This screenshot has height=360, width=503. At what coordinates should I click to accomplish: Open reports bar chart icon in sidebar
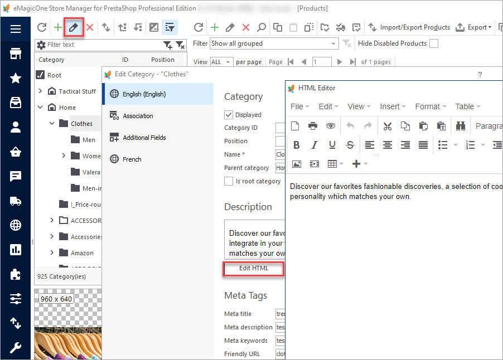click(x=16, y=250)
